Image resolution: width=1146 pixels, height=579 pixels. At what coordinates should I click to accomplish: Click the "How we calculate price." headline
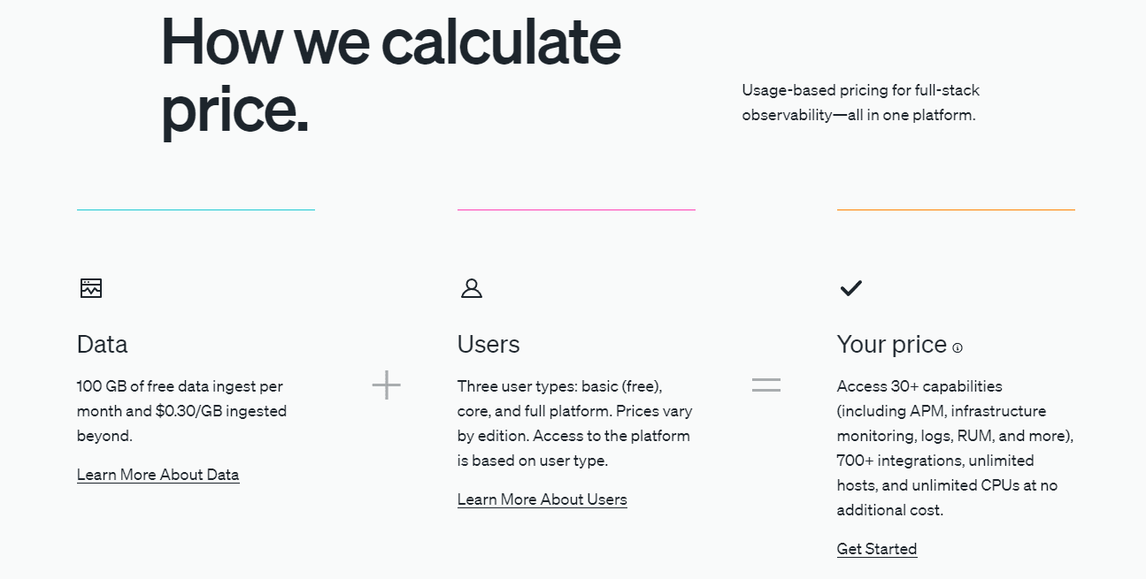click(390, 75)
